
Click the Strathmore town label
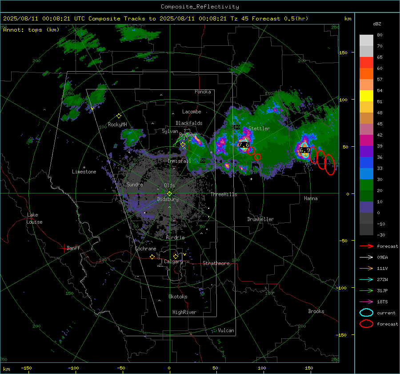point(216,263)
